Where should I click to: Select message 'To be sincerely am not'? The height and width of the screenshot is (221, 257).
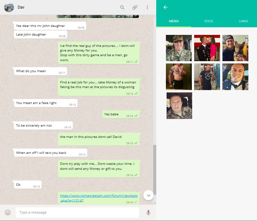click(43, 126)
